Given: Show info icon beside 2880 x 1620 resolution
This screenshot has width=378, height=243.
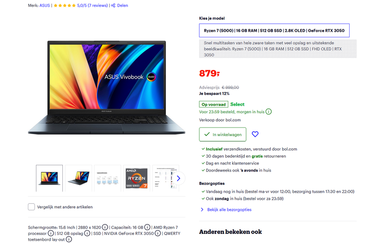Looking at the screenshot, I should click(105, 227).
